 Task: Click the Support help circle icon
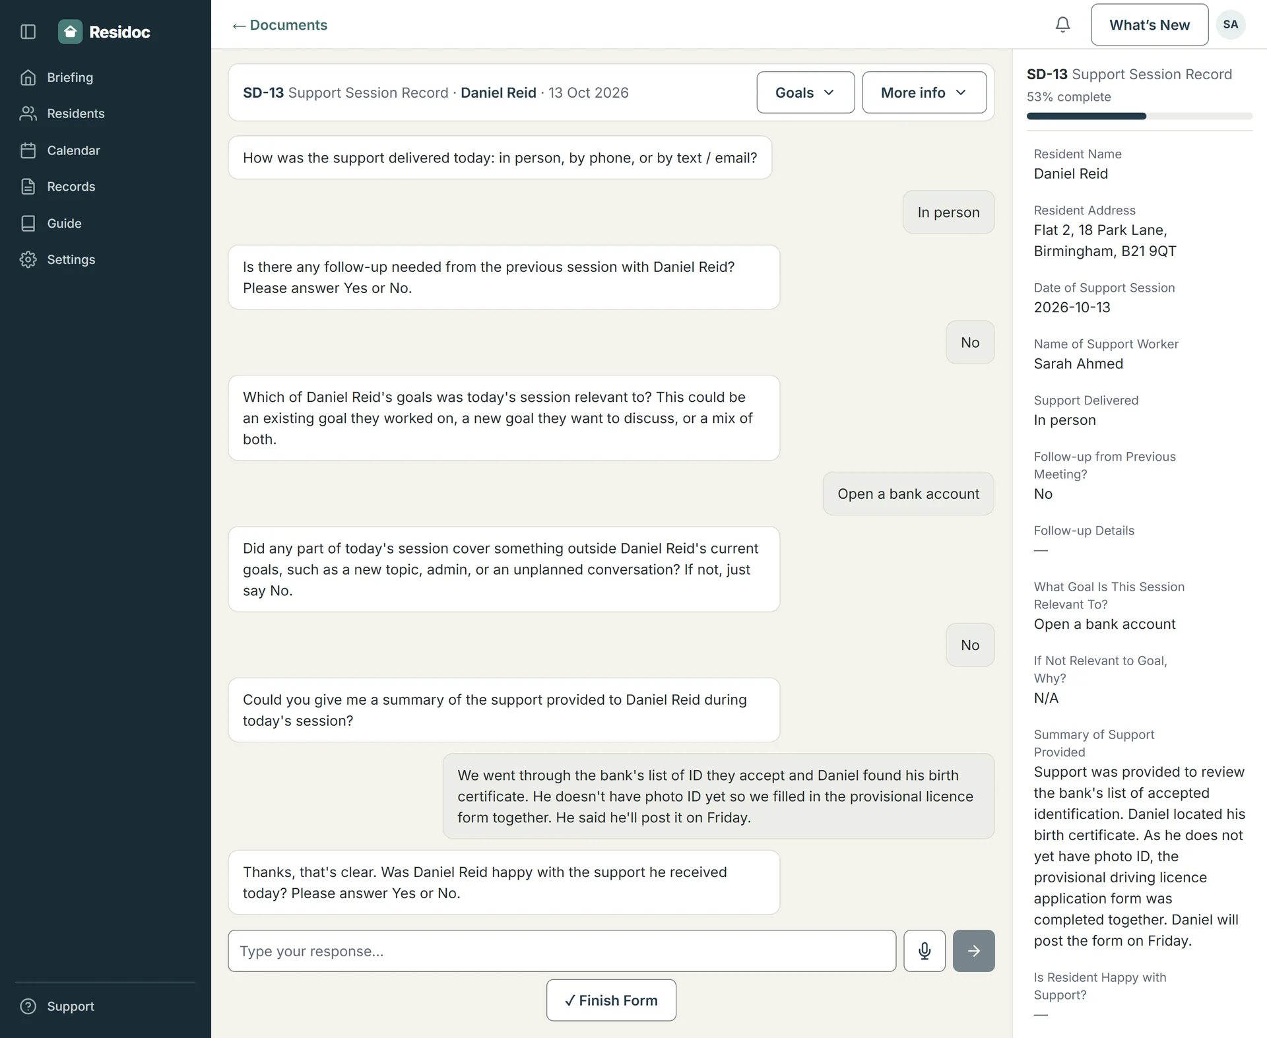tap(28, 1006)
